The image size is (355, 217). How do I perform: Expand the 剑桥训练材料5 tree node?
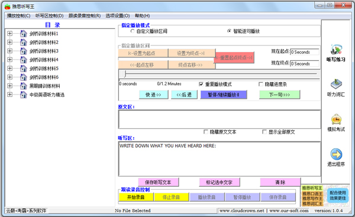[9, 69]
